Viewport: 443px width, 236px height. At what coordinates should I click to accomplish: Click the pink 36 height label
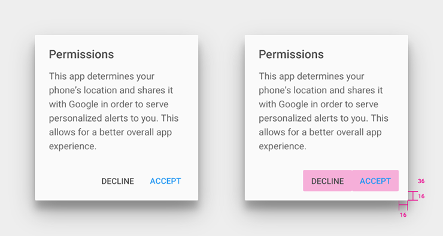point(421,181)
